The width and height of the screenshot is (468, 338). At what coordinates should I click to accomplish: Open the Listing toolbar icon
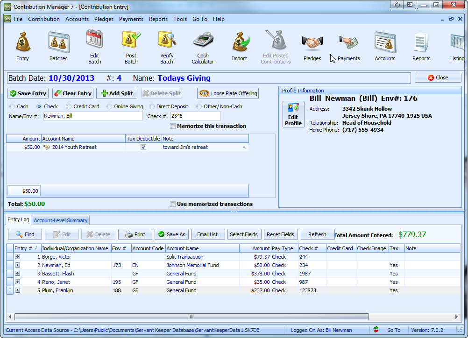tap(457, 42)
